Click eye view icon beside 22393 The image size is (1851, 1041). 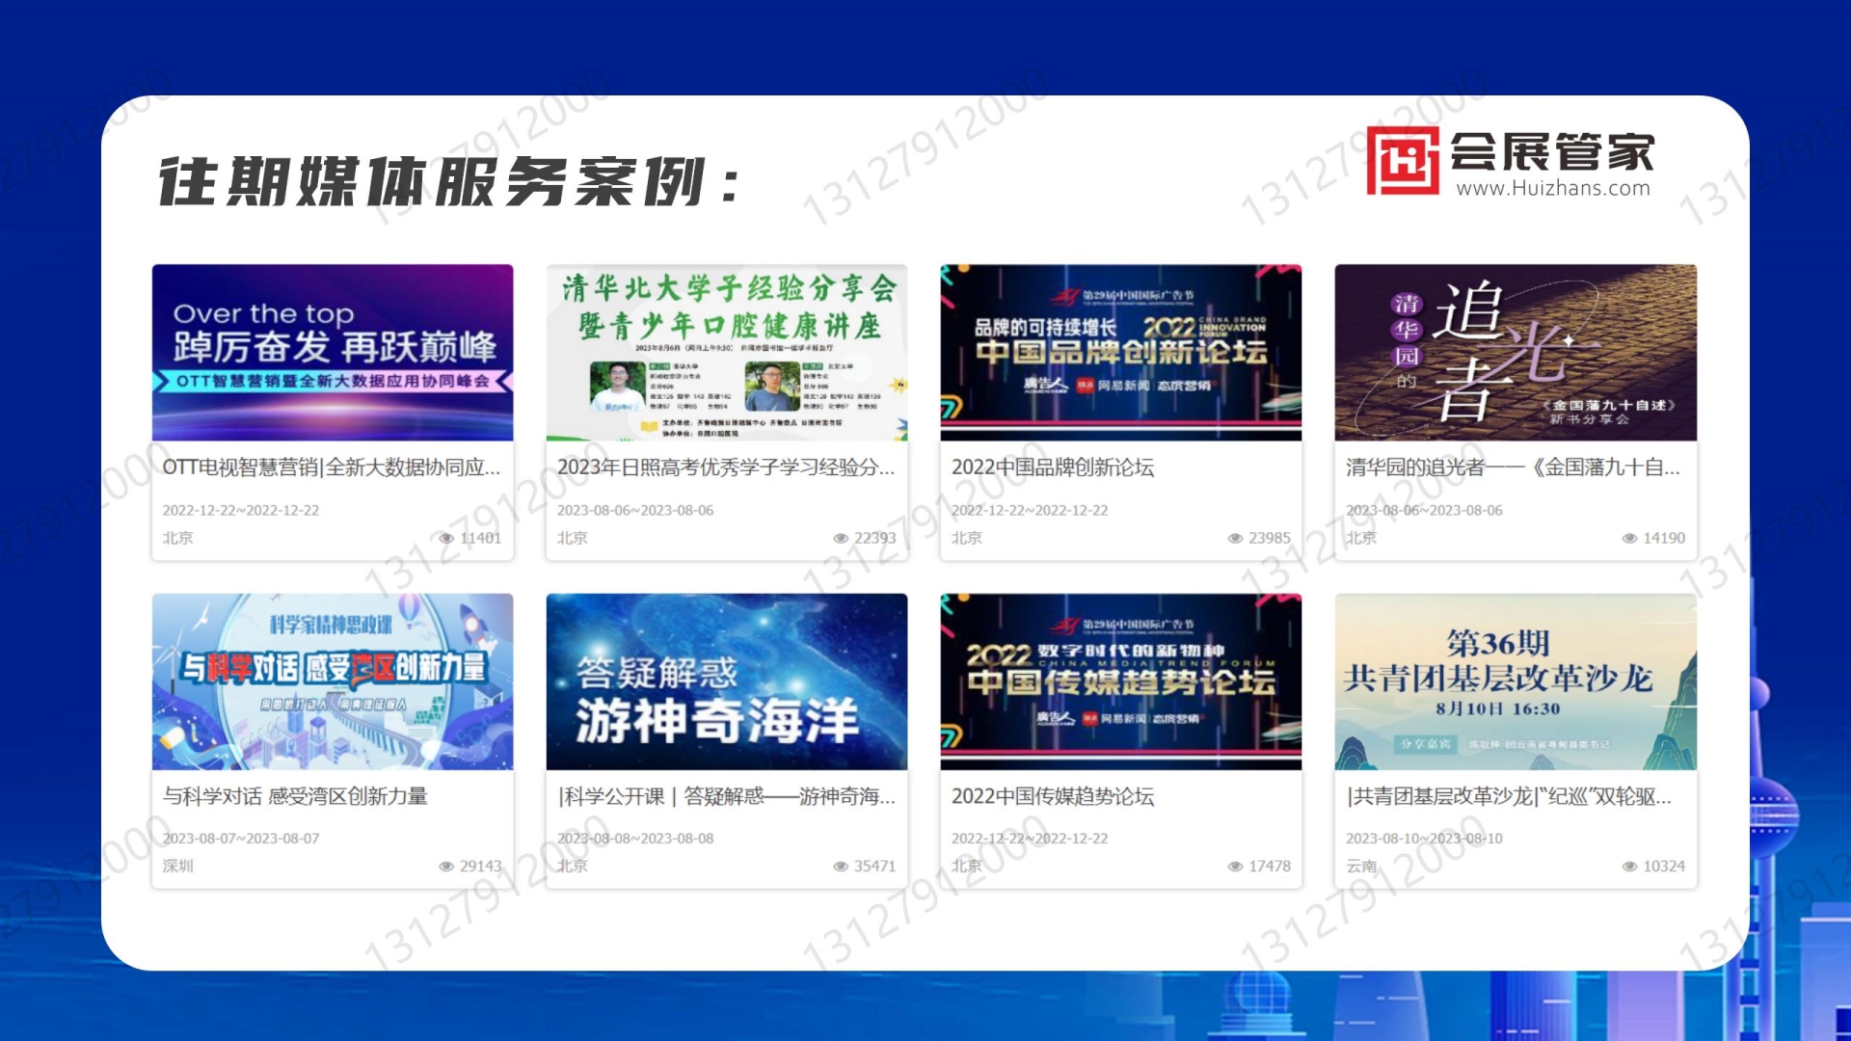point(841,539)
